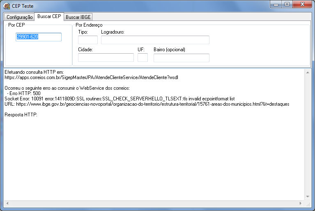Close the CEP Teste window

302,5
